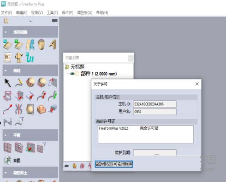Open the 调色板(A) menu

click(x=85, y=12)
